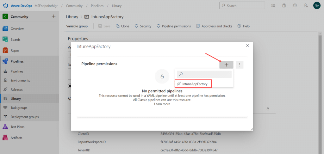Open User settings icon in header
Image resolution: width=324 pixels, height=154 pixels.
306,6
